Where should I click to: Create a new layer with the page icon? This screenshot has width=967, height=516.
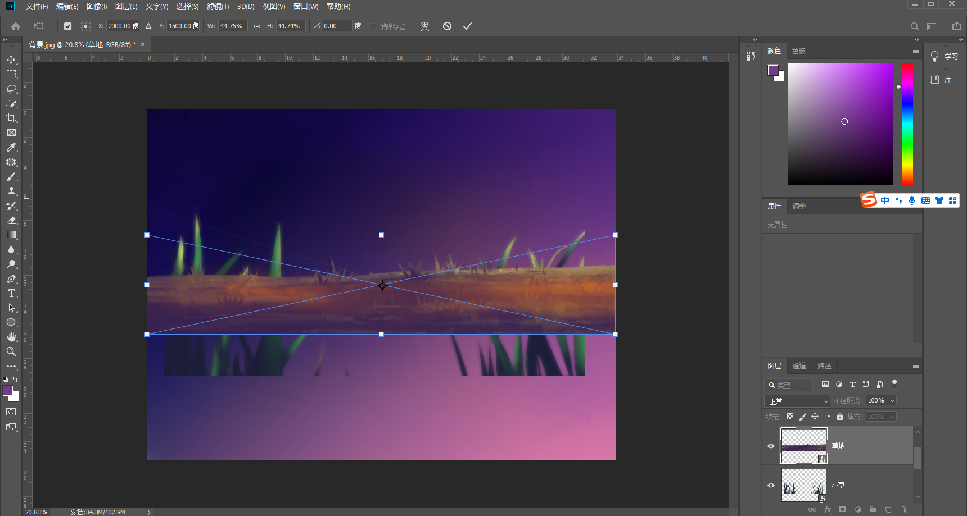(888, 510)
